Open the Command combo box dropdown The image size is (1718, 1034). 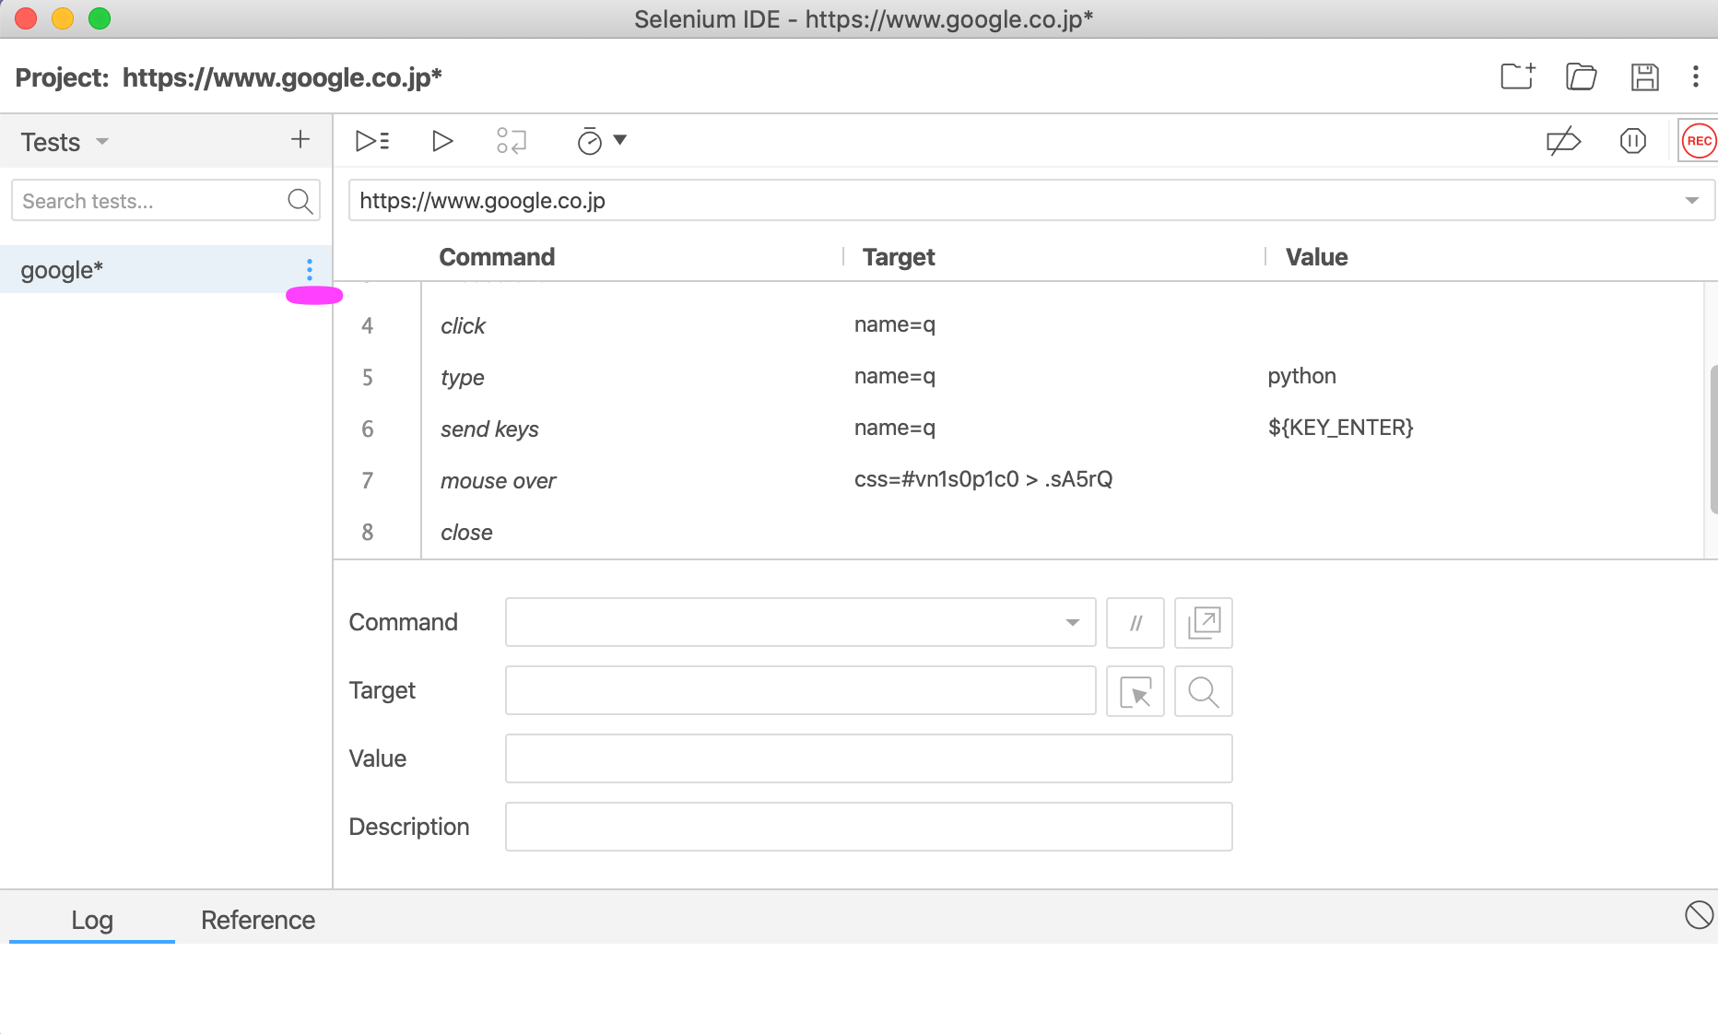1072,623
